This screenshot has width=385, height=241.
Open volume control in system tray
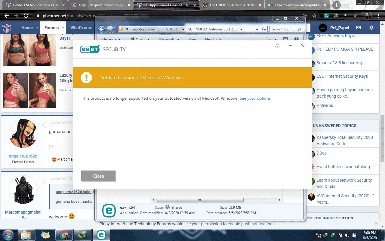(347, 235)
